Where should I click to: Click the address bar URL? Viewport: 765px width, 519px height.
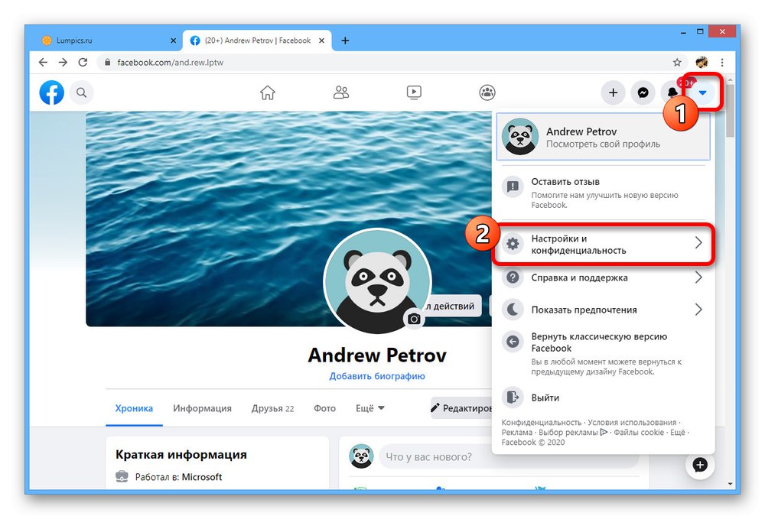point(171,63)
